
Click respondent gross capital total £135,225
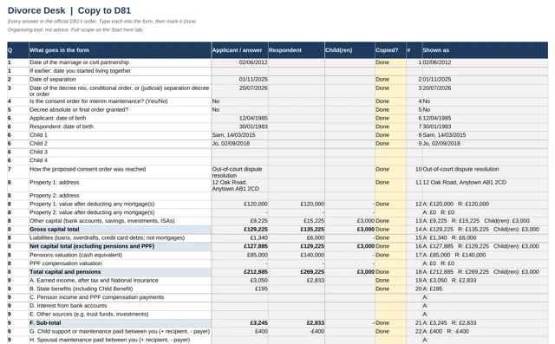click(x=297, y=230)
